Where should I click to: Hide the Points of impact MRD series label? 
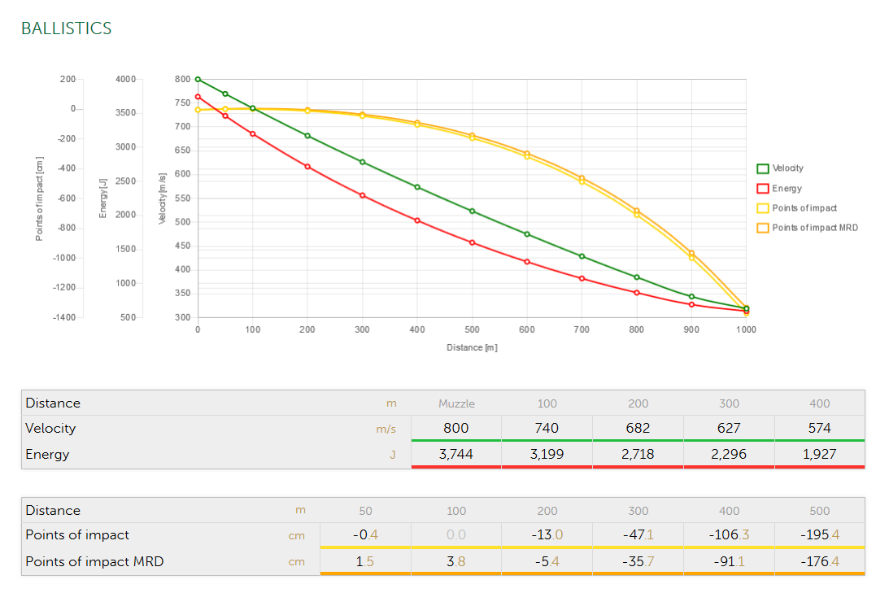point(814,228)
